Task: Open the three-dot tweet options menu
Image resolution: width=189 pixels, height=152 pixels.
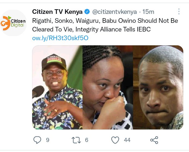Action: click(179, 11)
